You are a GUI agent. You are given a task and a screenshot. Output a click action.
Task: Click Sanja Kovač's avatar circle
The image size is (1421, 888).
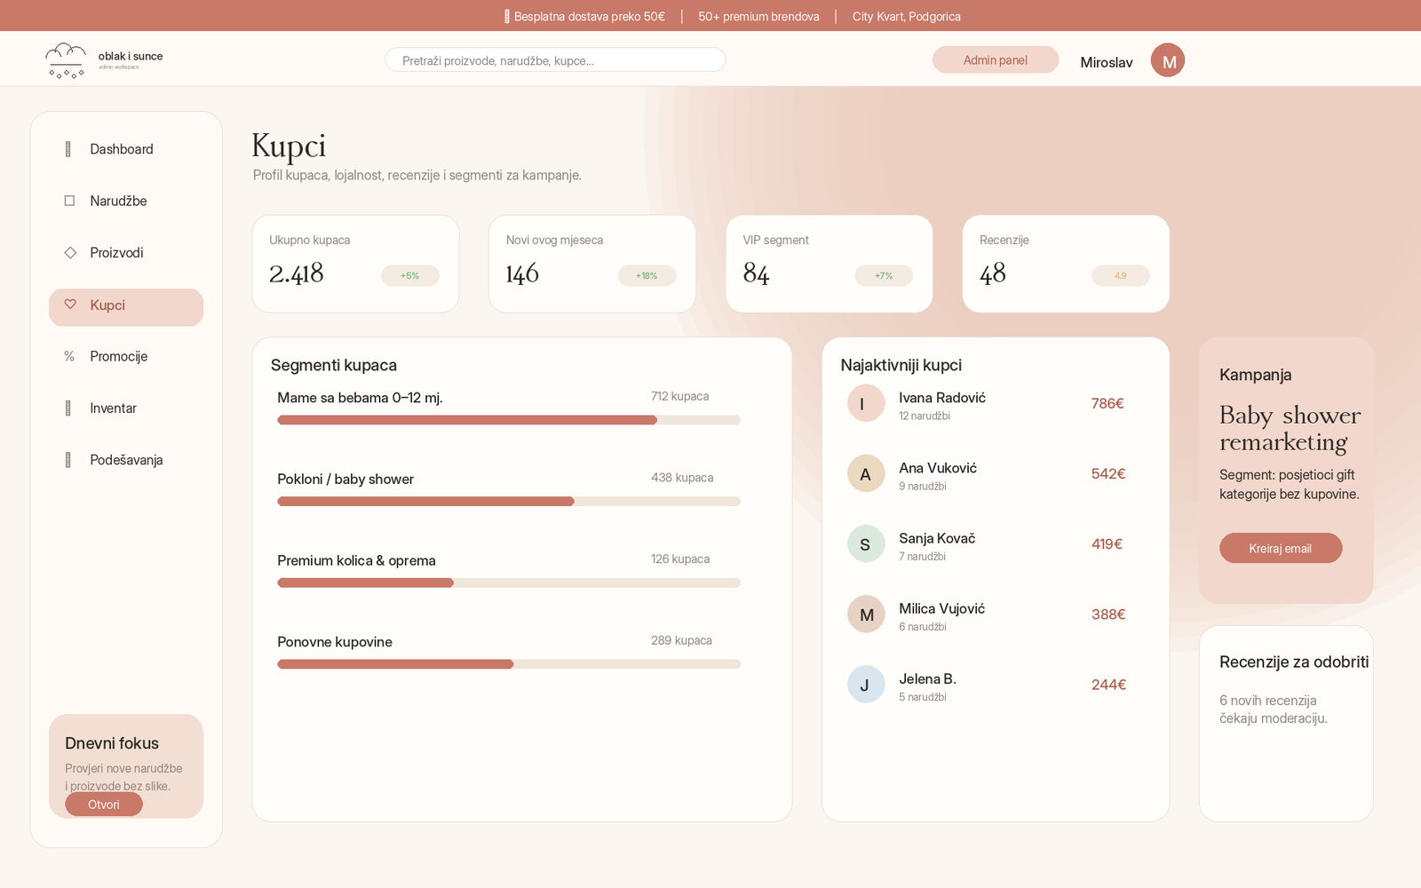point(866,544)
